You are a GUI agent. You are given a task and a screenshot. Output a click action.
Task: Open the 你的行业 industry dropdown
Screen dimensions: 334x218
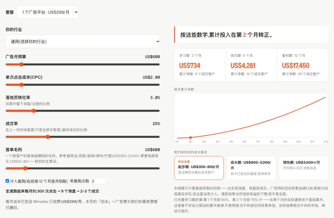click(x=83, y=41)
